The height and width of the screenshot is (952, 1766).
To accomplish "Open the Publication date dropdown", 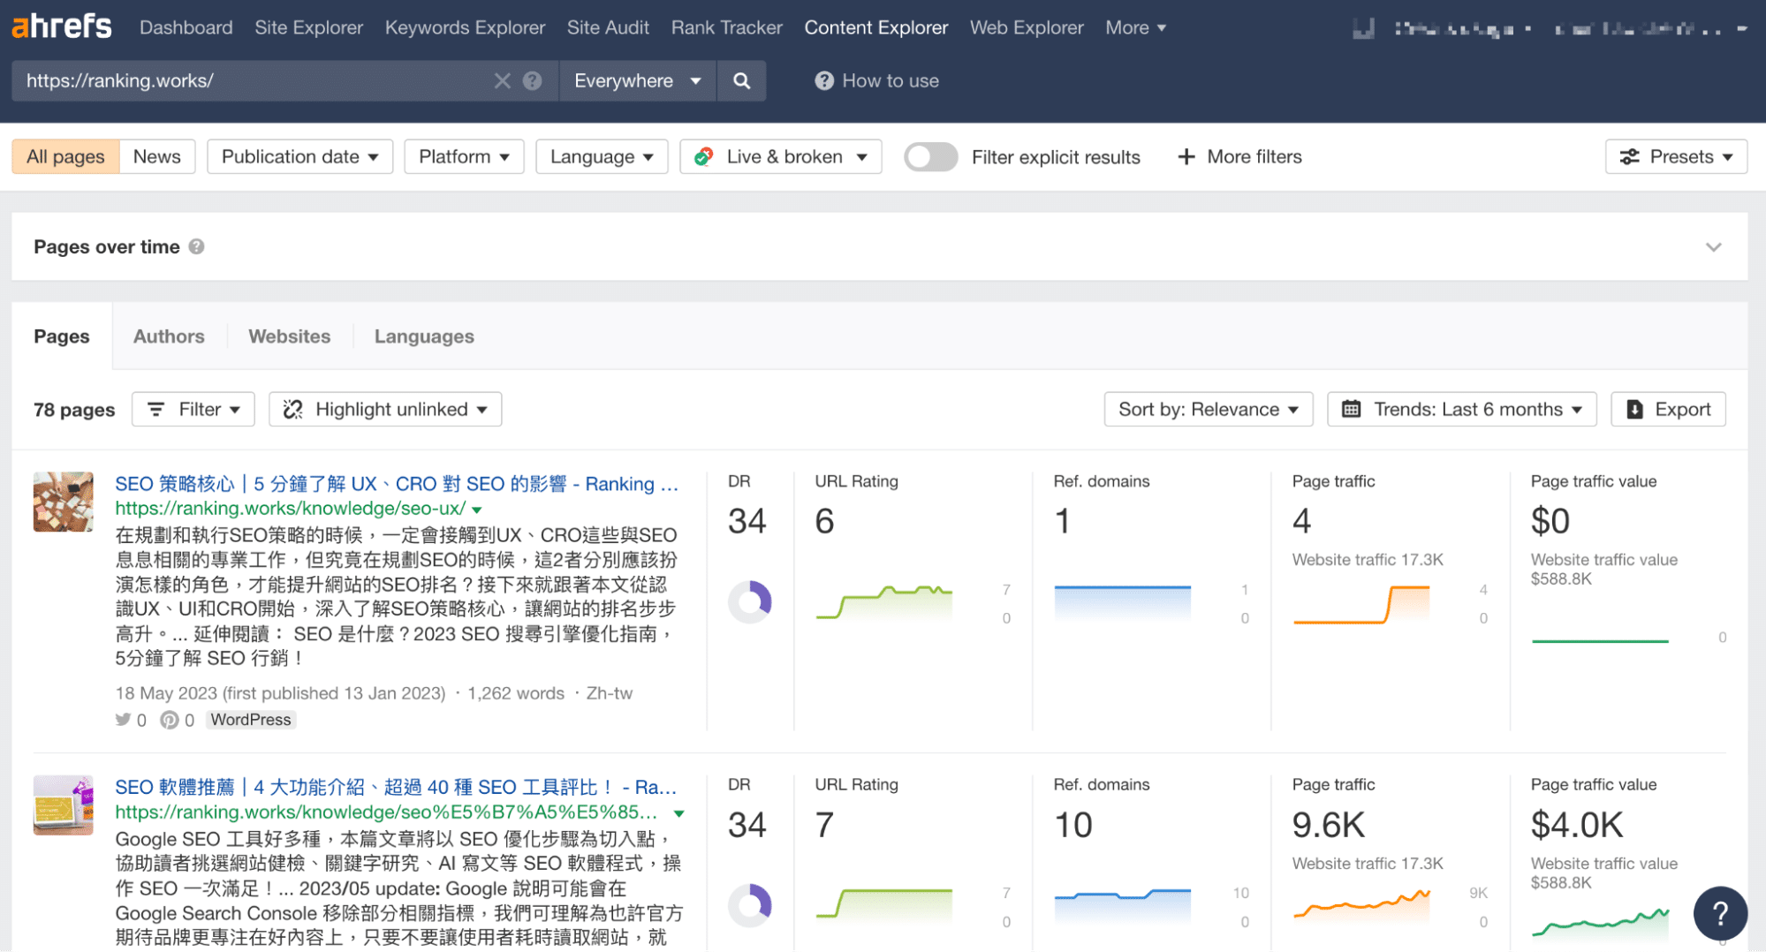I will pos(299,156).
